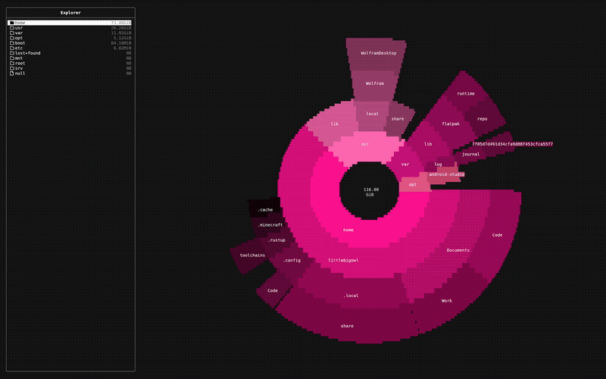Screen dimensions: 606x379
Task: Click the .minecraft segment in the chart
Action: (x=270, y=225)
